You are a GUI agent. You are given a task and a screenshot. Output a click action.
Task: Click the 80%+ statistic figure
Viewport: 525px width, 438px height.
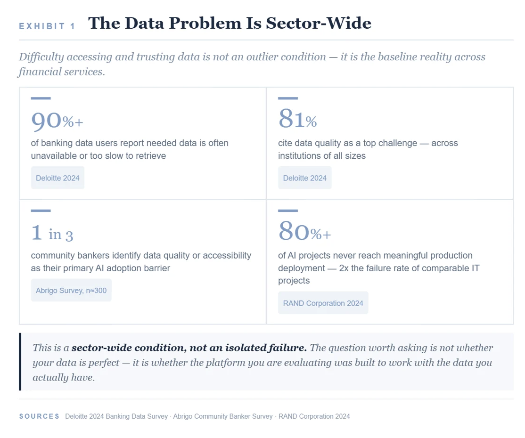click(x=304, y=231)
